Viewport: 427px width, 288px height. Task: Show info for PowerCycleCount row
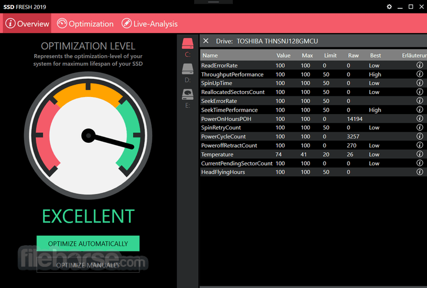tap(419, 136)
